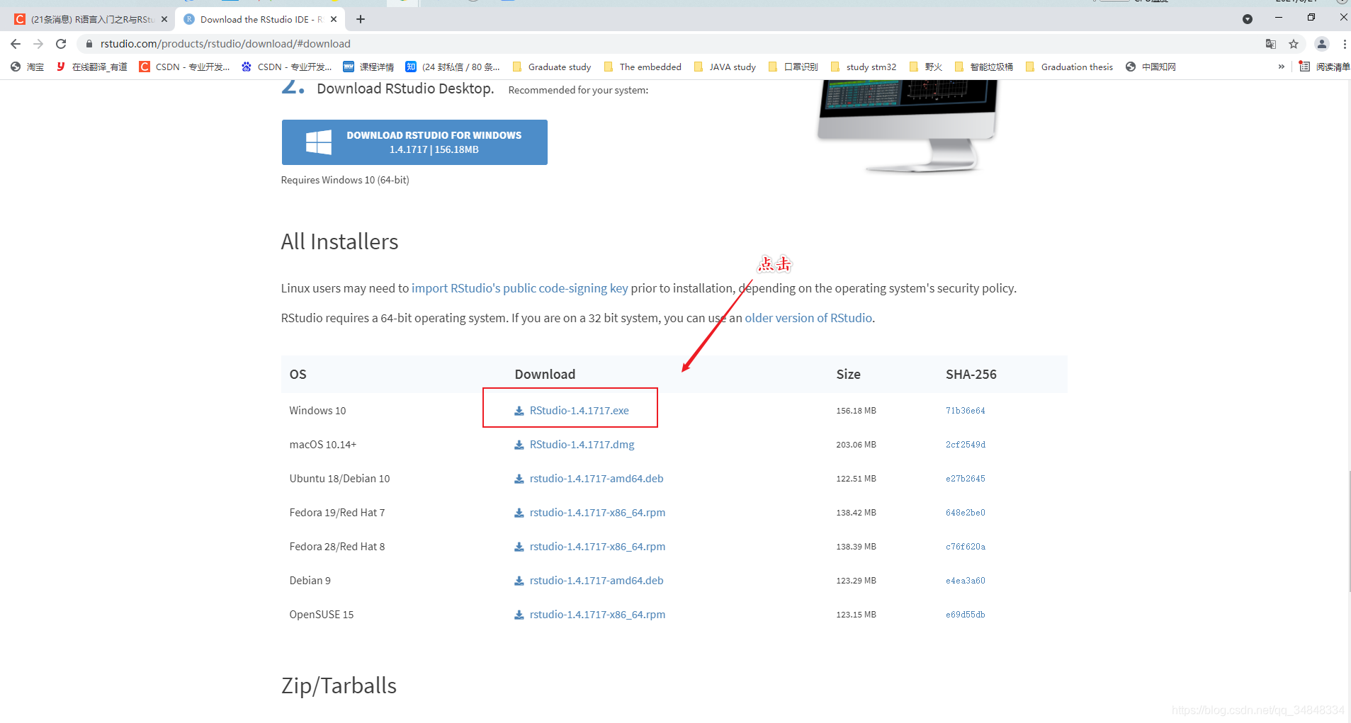Click the Windows 10 OS cell
The width and height of the screenshot is (1351, 723).
tap(317, 411)
